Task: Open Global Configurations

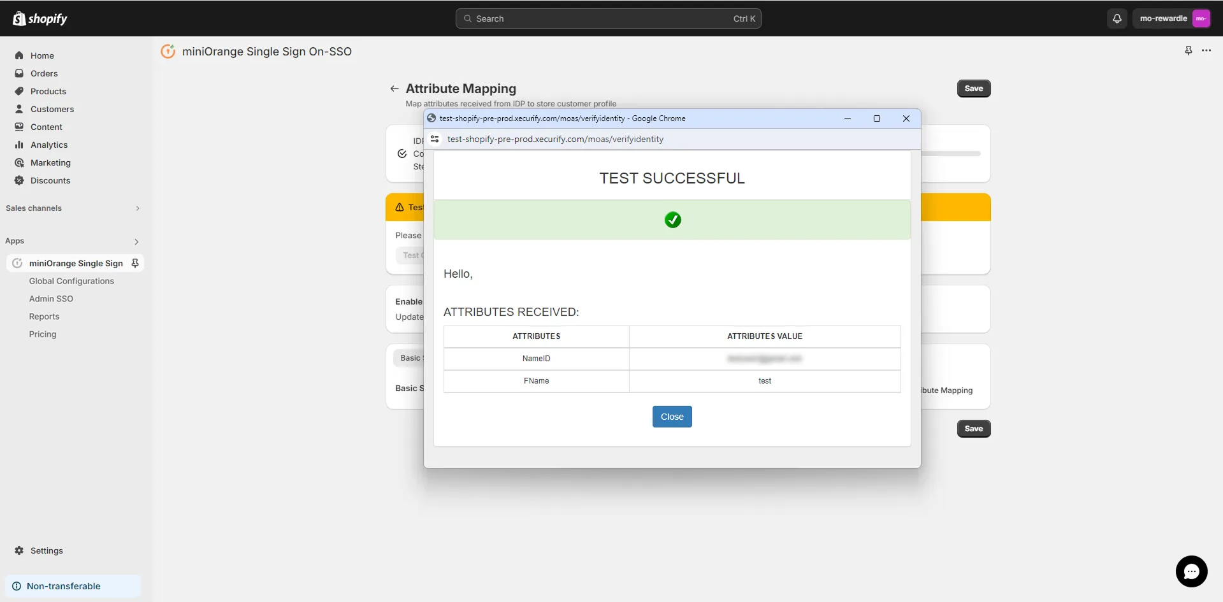Action: coord(71,280)
